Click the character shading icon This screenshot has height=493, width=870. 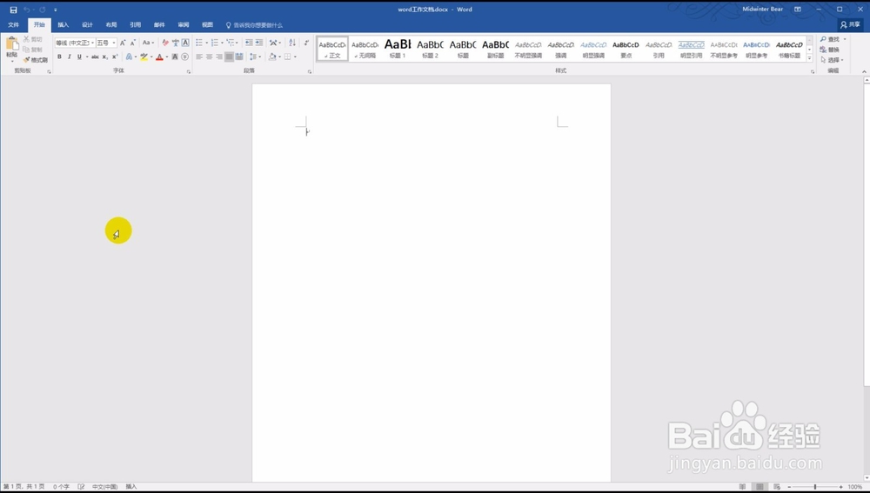(x=175, y=57)
